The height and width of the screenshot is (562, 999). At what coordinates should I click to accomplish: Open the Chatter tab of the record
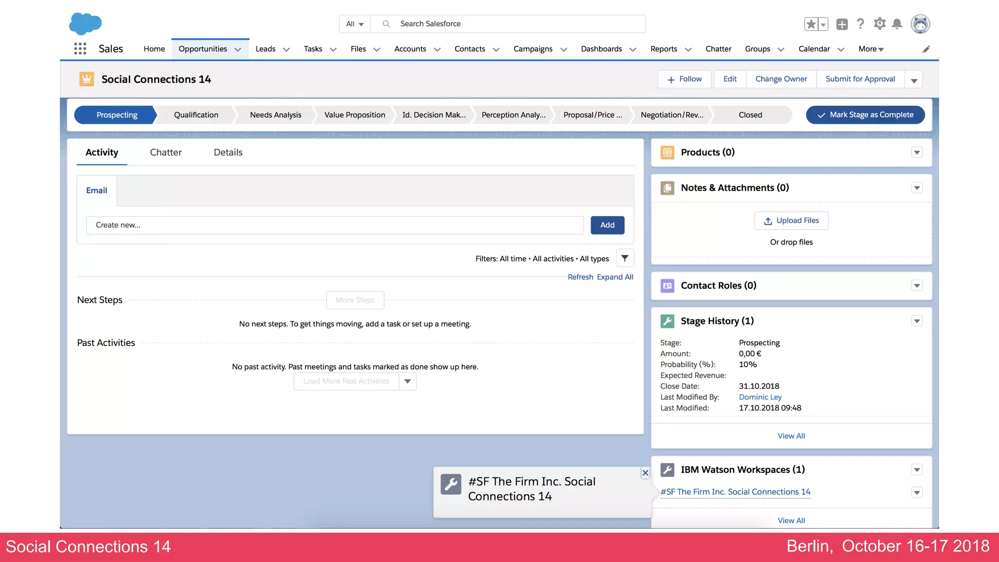pos(166,152)
